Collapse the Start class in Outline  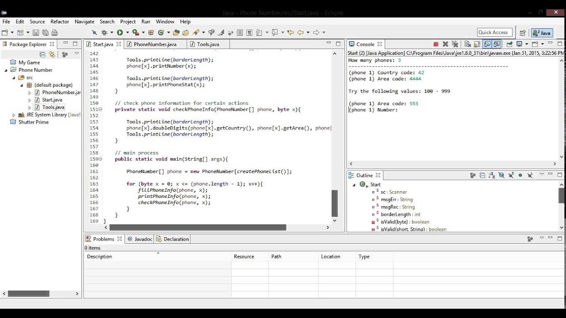(x=354, y=185)
